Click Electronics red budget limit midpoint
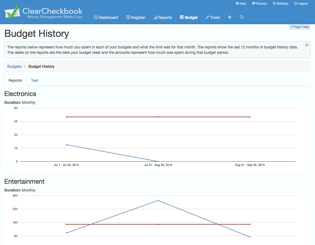This screenshot has width=315, height=245. tap(158, 117)
